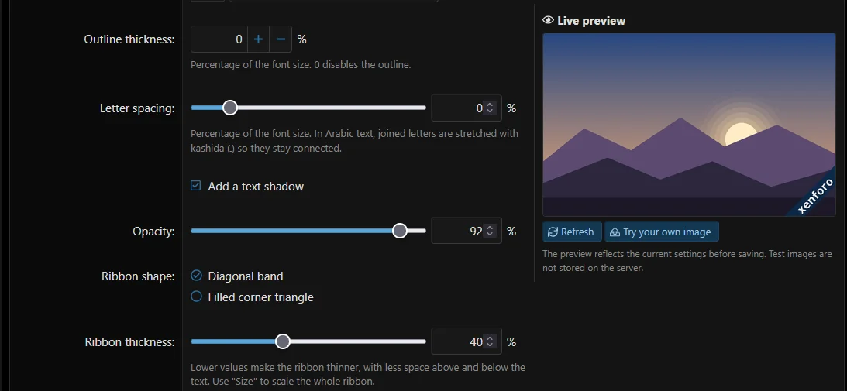
Task: Click the Ribbon thickness slider handle
Action: click(283, 341)
